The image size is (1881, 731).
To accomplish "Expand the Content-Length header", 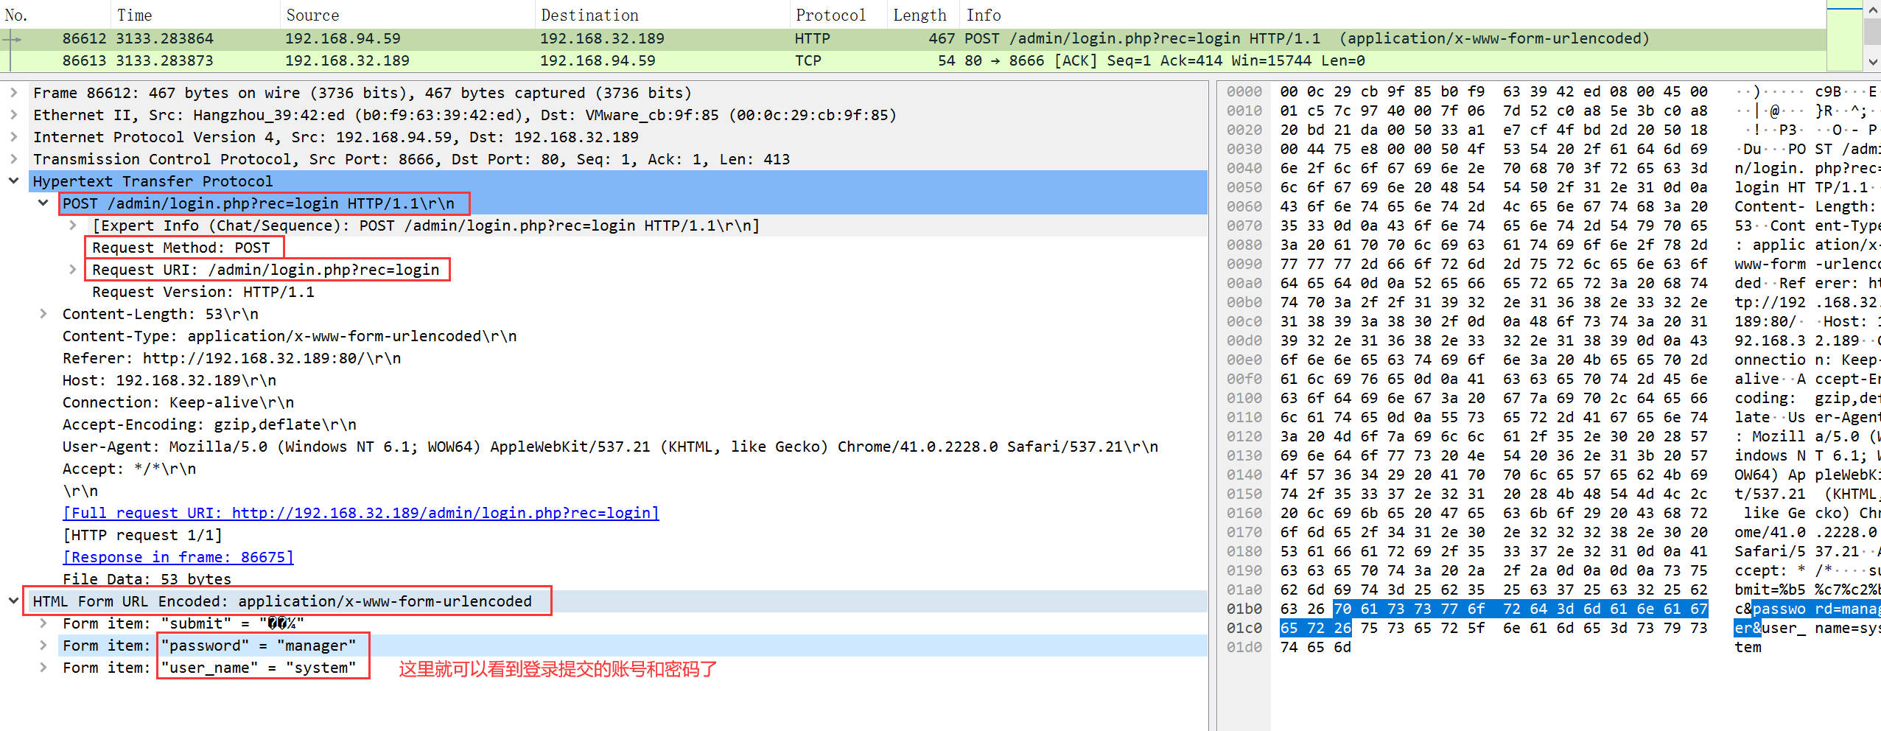I will 43,314.
